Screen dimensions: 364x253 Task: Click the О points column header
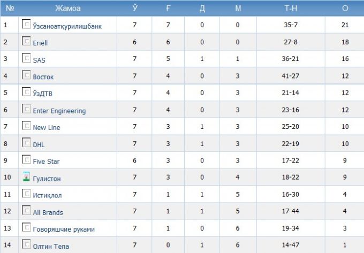345,9
